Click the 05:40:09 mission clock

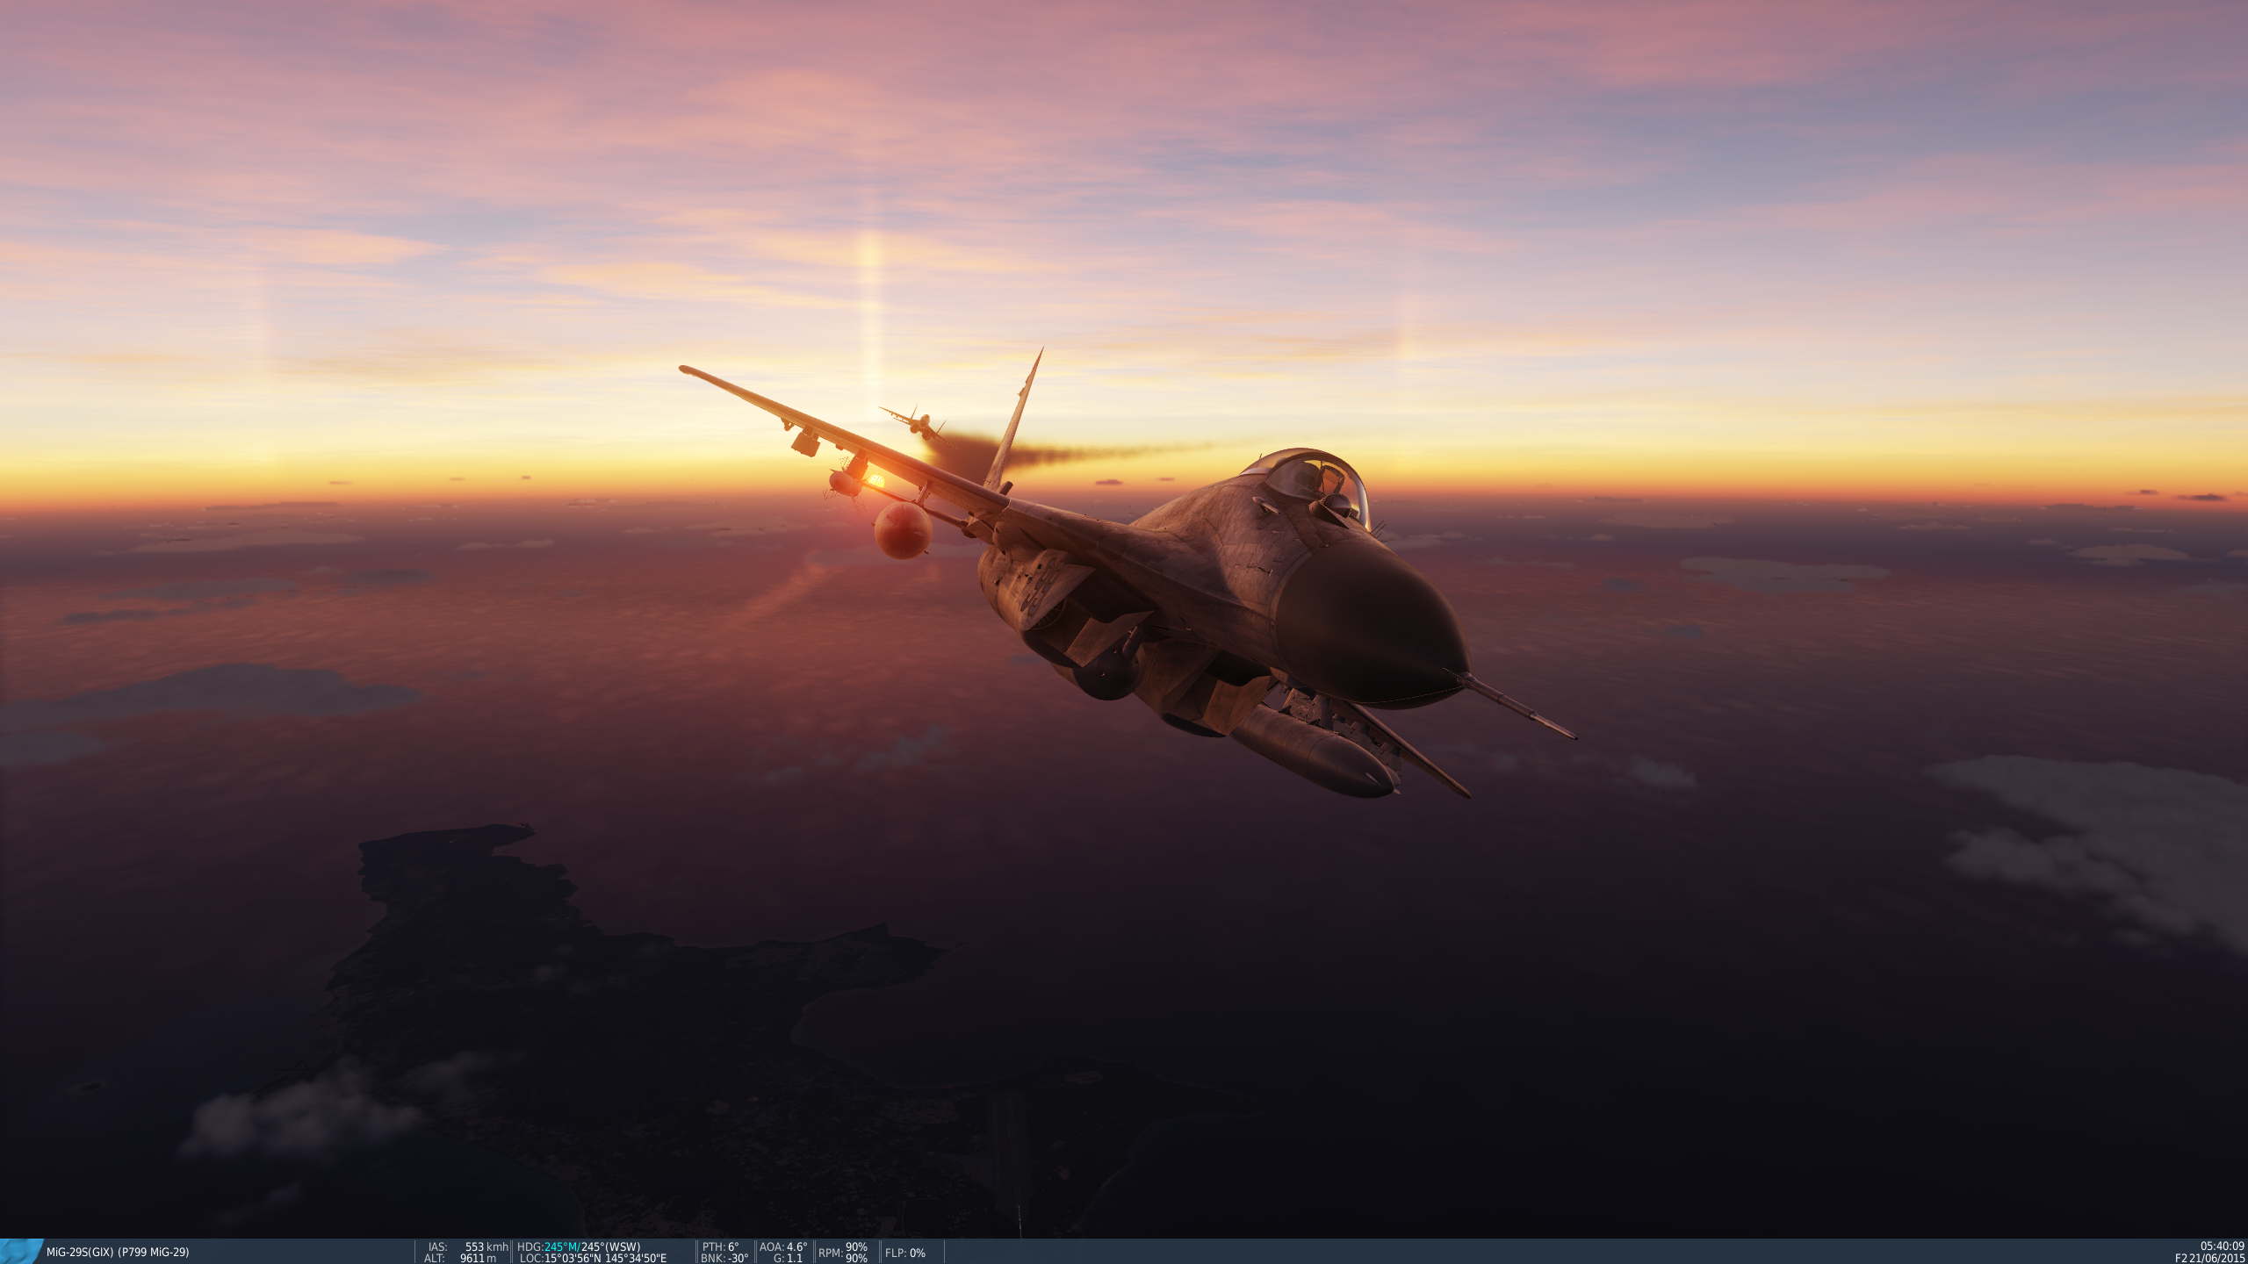tap(2222, 1246)
